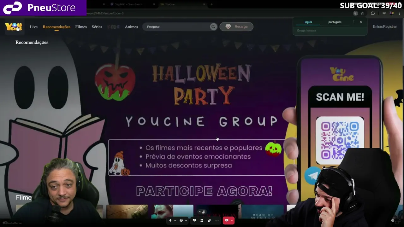Toggle fullscreen icon at bottom right

point(399,221)
